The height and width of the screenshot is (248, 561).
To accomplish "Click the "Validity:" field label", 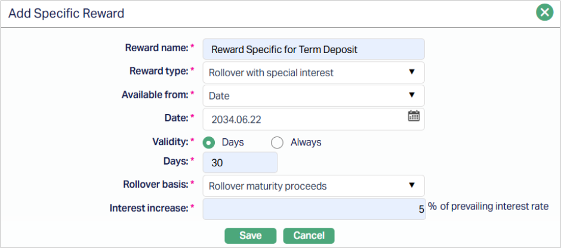I will 169,141.
